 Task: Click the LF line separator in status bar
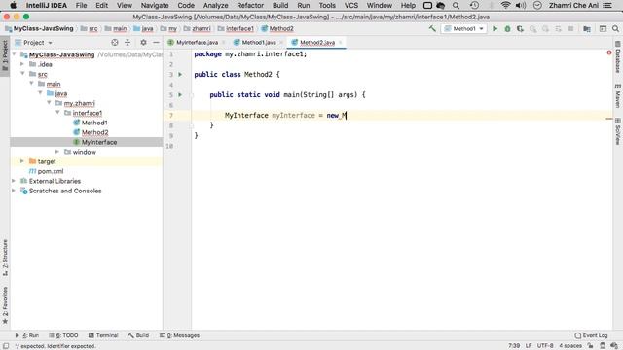coord(529,346)
